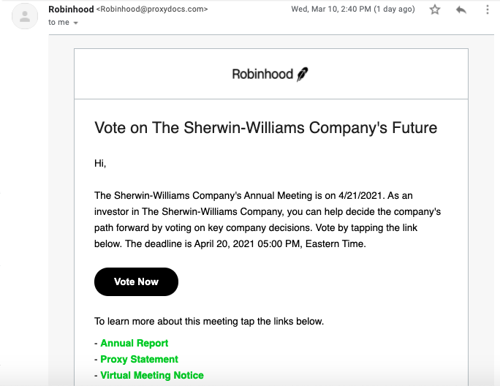Screen dimensions: 500x386
Task: Click the sender's avatar picture
Action: (x=25, y=16)
